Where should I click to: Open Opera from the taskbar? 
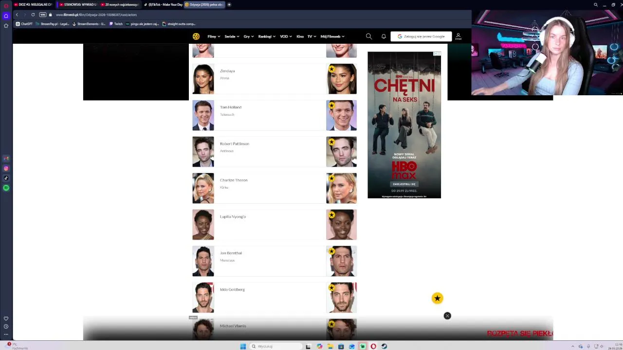pos(373,346)
